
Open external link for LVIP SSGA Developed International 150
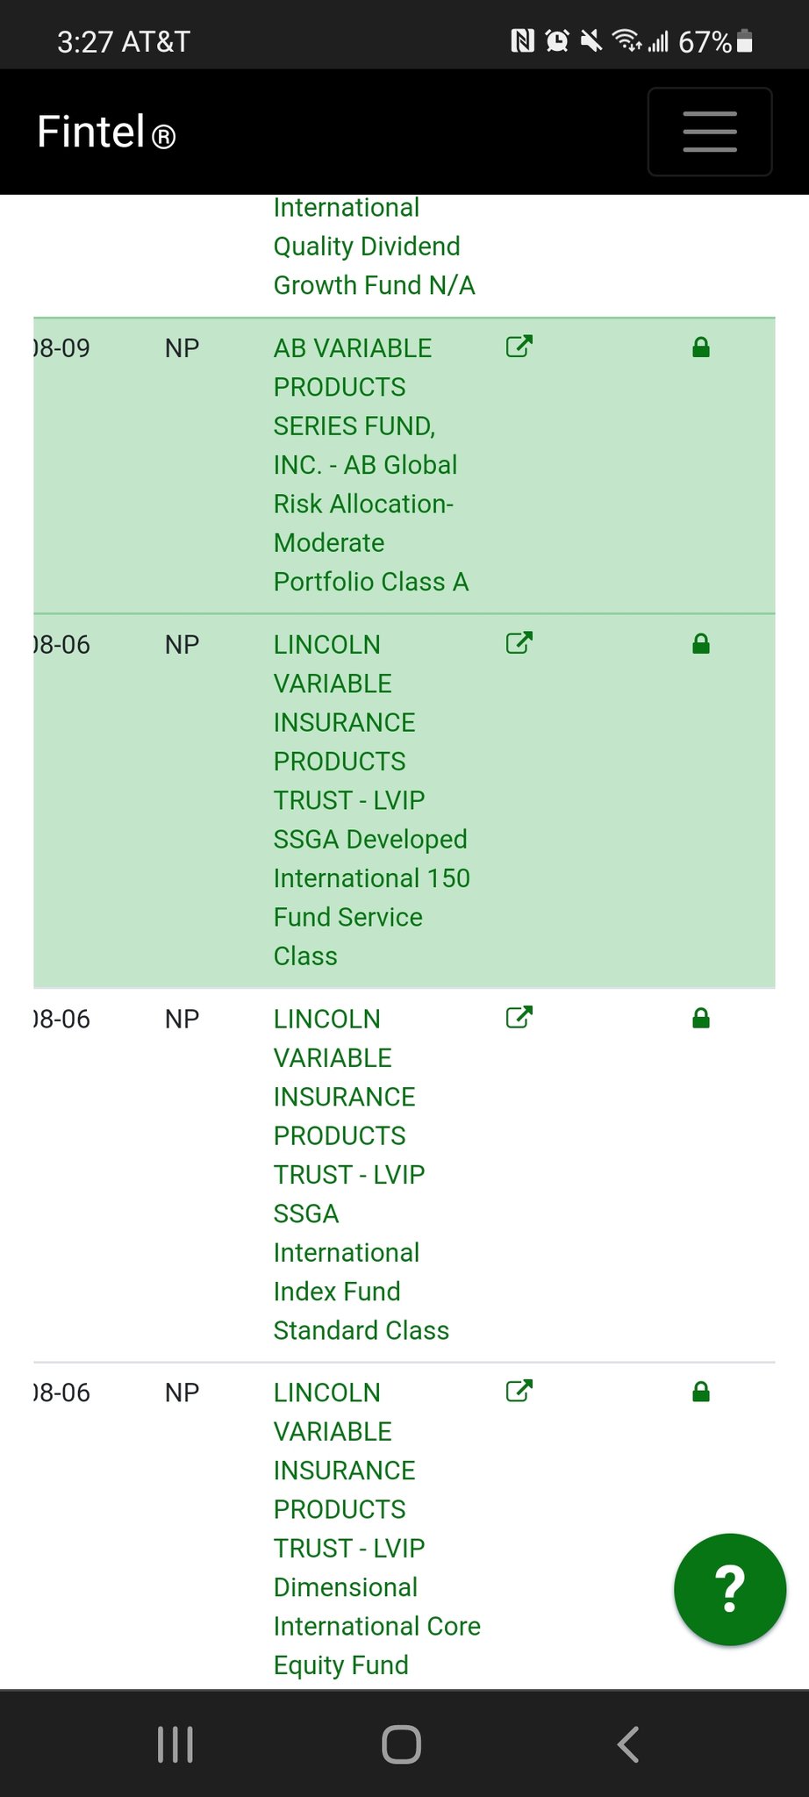click(519, 643)
